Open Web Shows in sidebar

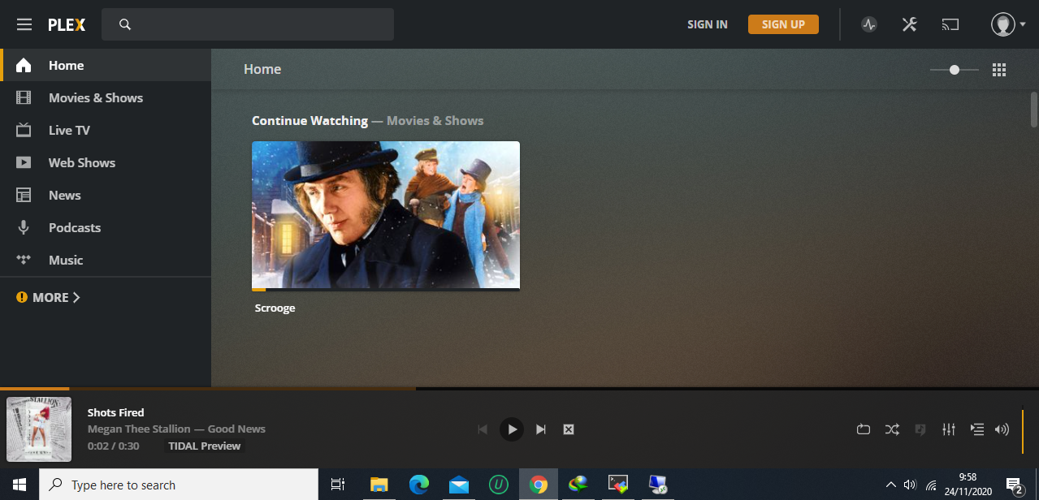(106, 162)
